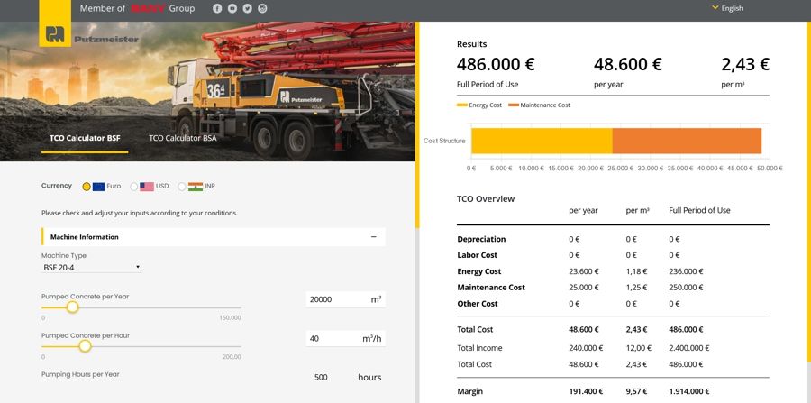The height and width of the screenshot is (403, 811).
Task: Click the Total Income '2.400.000 €' cell
Action: pos(689,348)
